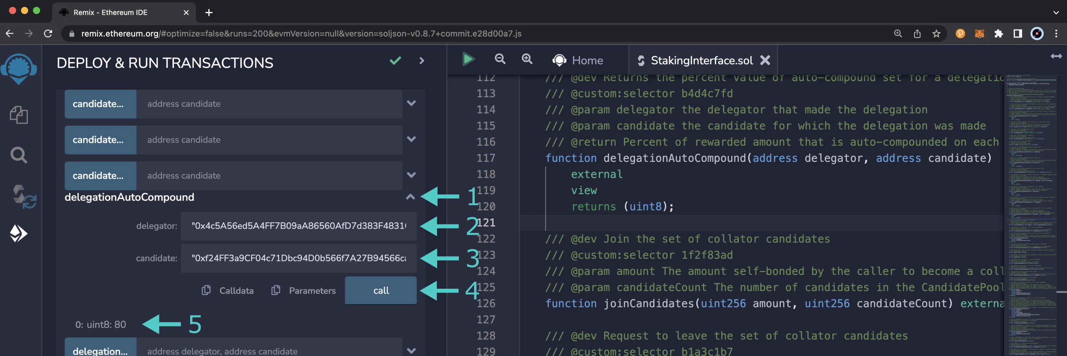Open Deploy & run transactions sidebar icon

click(x=19, y=233)
